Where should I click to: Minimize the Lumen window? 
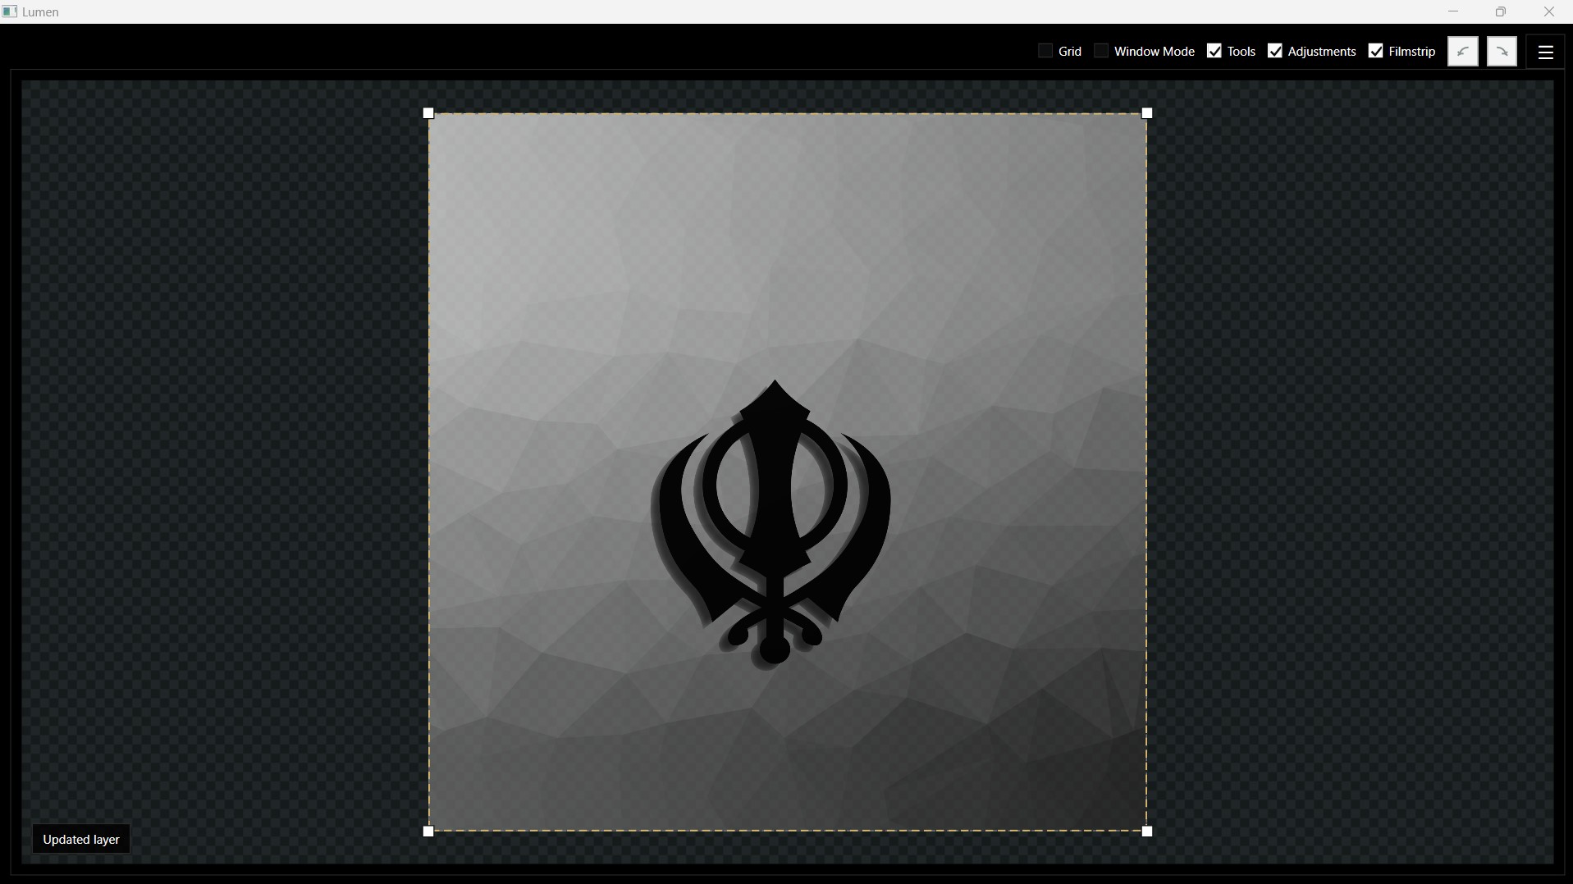point(1453,11)
